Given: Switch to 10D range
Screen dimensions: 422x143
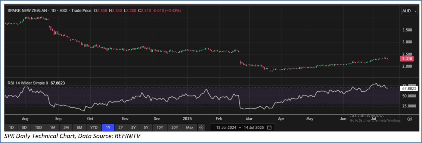Looking at the screenshot, I should [x=39, y=127].
